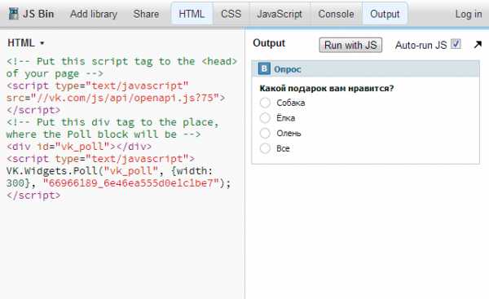489x299 pixels.
Task: Show the Console panel tab
Action: point(336,14)
